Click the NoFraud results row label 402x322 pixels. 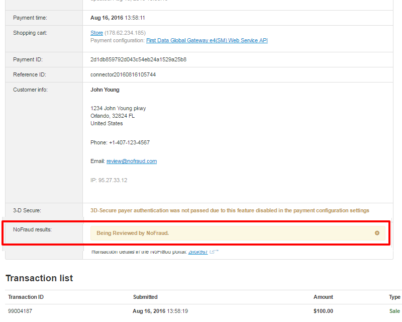(x=32, y=229)
